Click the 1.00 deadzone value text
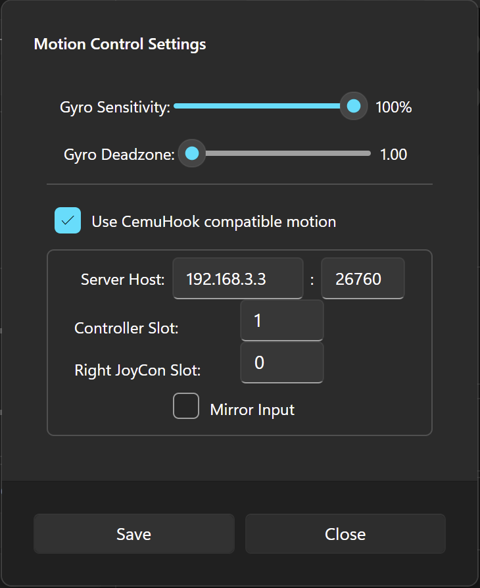This screenshot has height=588, width=480. click(393, 155)
